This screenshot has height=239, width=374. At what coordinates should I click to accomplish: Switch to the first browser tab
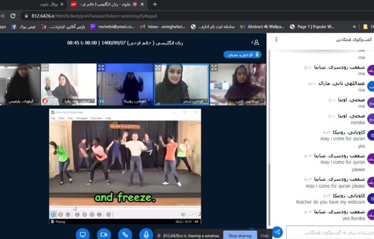point(49,4)
